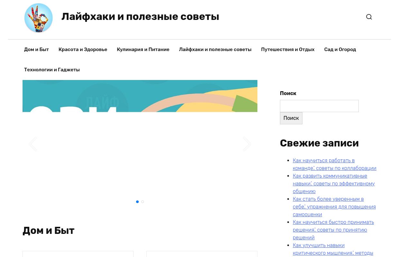Viewport: 399px width, 257px height.
Task: Navigate to Кулинария и Питание
Action: click(x=143, y=49)
